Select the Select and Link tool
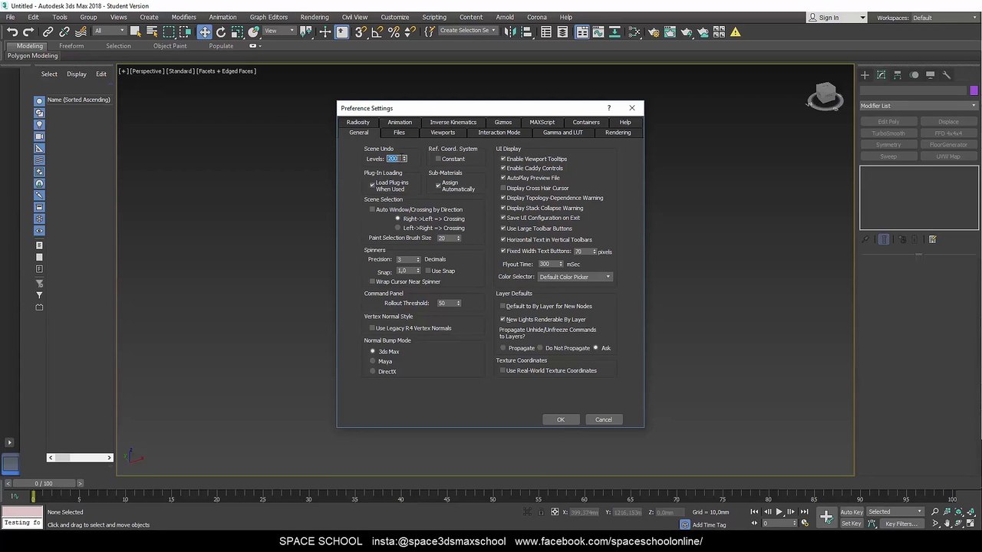The image size is (982, 552). 48,31
